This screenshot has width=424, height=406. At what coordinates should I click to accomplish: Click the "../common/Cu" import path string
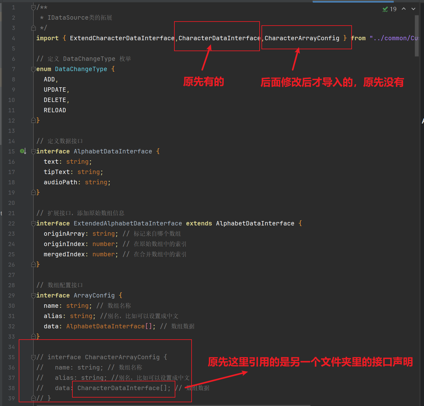(x=394, y=38)
